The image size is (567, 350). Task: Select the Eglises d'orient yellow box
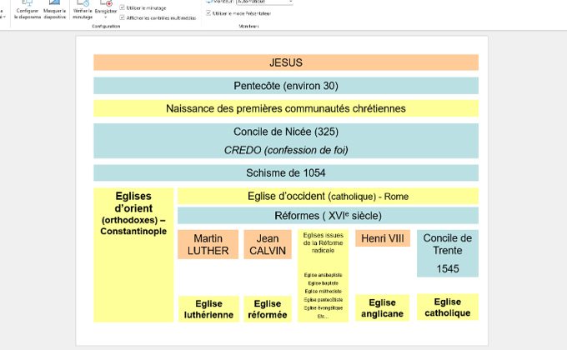(x=133, y=254)
